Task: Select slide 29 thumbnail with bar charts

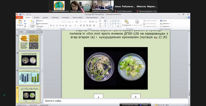Action: (29, 77)
